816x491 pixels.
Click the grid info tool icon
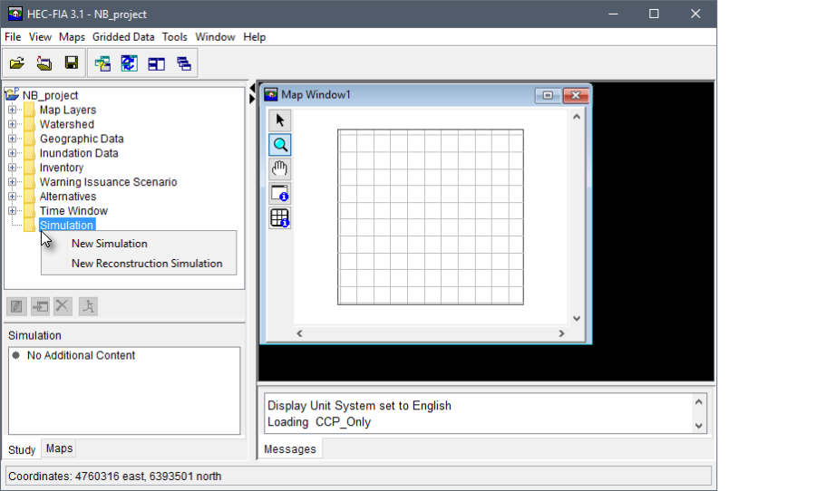[280, 218]
